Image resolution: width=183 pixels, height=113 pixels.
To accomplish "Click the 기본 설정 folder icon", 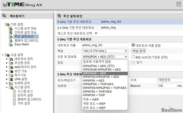I will point(7,24).
